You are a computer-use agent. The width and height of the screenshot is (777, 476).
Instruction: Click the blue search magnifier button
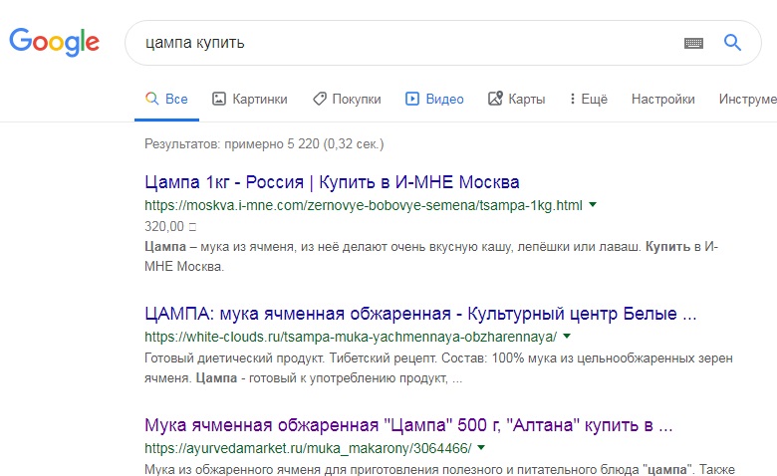click(x=732, y=43)
